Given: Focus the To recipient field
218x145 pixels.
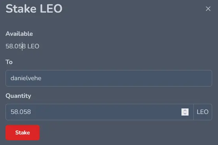Looking at the screenshot, I should [x=109, y=78].
